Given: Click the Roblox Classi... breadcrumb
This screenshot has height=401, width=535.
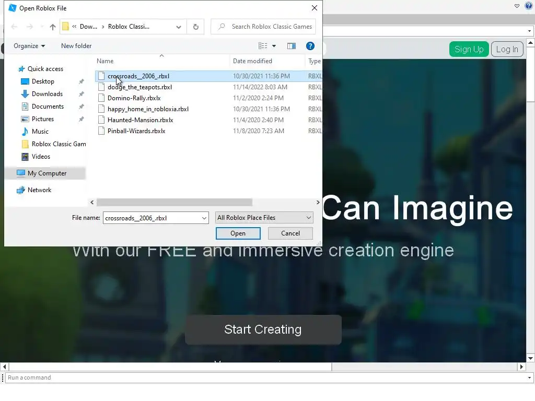Looking at the screenshot, I should 129,27.
